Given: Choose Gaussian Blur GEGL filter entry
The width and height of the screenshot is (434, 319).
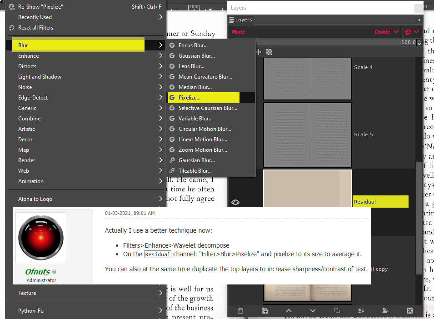Looking at the screenshot, I should (210, 55).
